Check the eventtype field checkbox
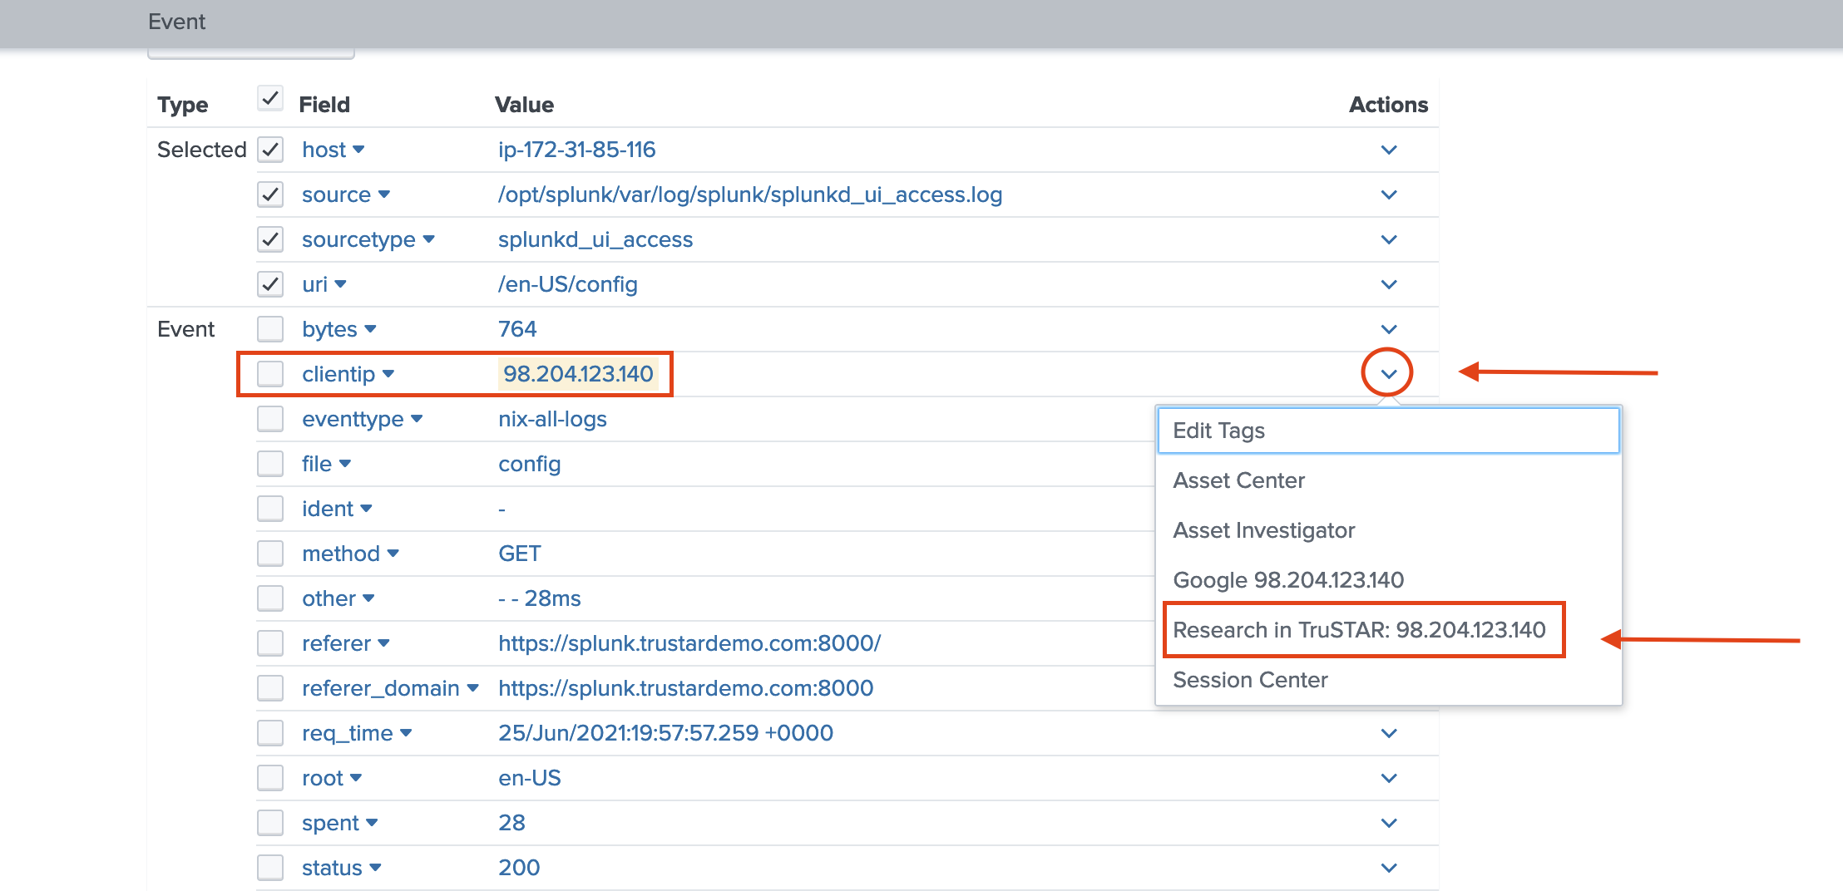Screen dimensions: 1843x891 pos(270,419)
